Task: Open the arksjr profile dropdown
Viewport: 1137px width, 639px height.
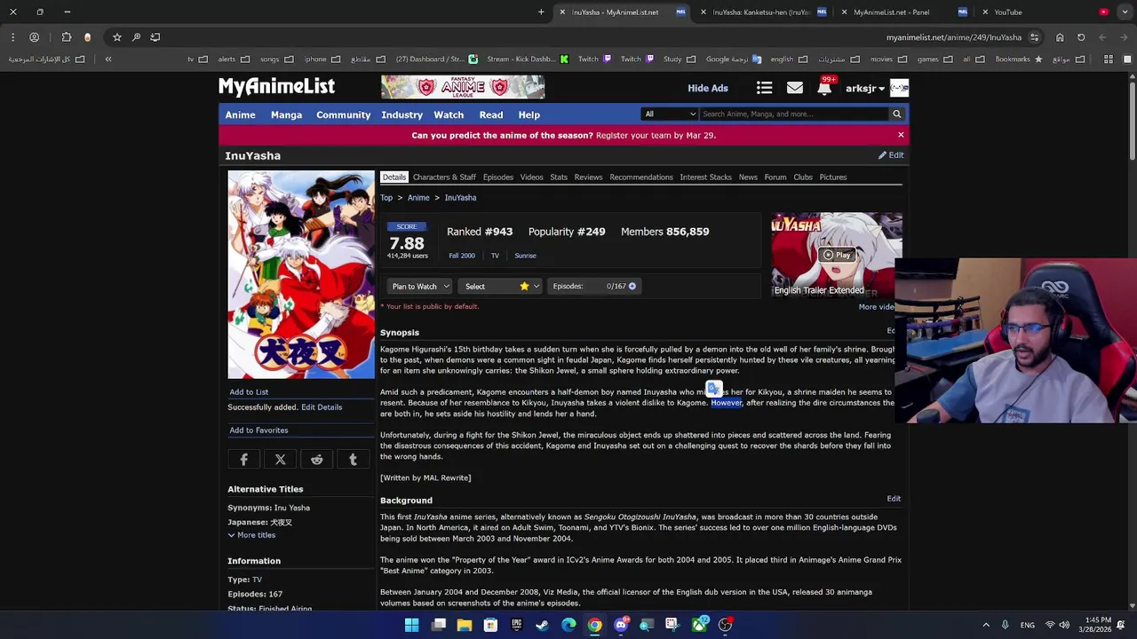Action: click(x=864, y=88)
